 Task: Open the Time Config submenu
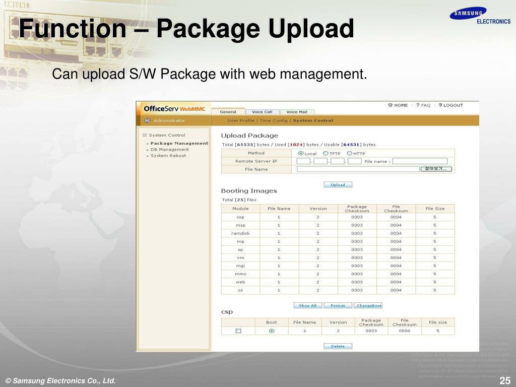click(x=274, y=120)
